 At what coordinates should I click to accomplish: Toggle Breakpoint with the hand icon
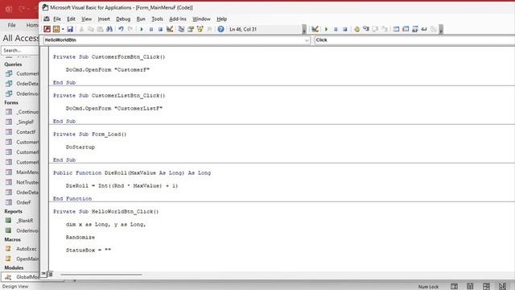pyautogui.click(x=356, y=29)
